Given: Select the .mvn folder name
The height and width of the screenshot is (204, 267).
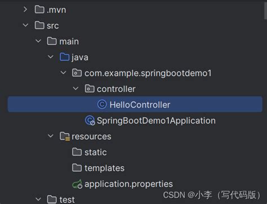Looking at the screenshot, I should point(56,10).
